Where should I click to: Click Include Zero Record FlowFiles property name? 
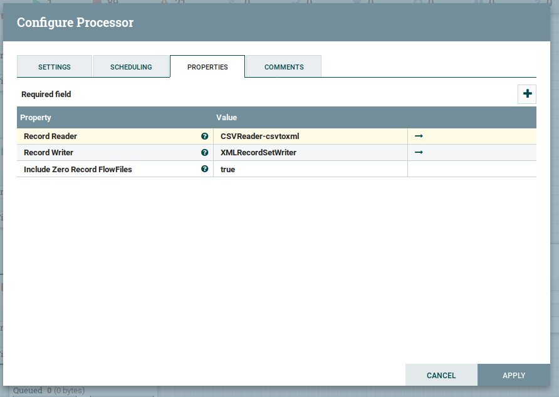[x=78, y=169]
